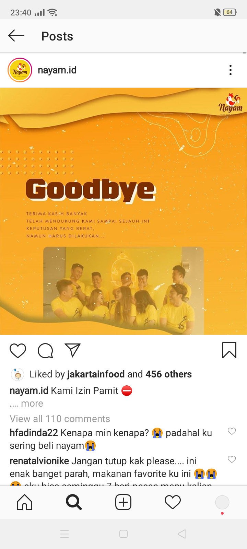View all 110 comments

click(x=60, y=419)
